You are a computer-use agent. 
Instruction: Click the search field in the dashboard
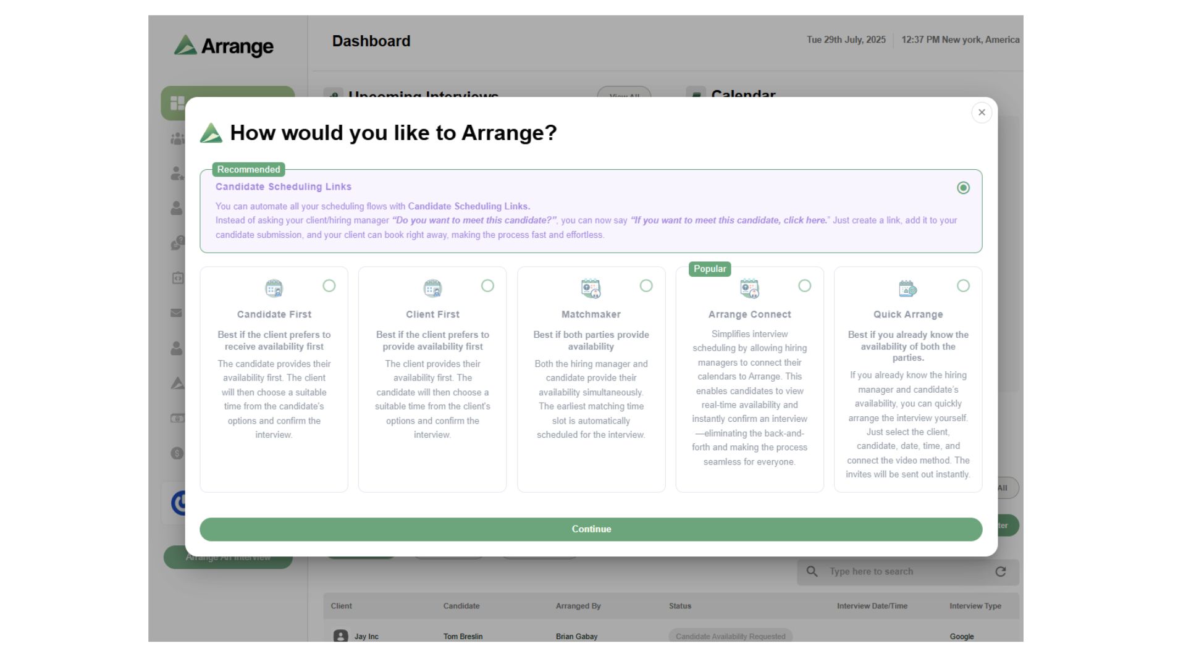point(908,572)
